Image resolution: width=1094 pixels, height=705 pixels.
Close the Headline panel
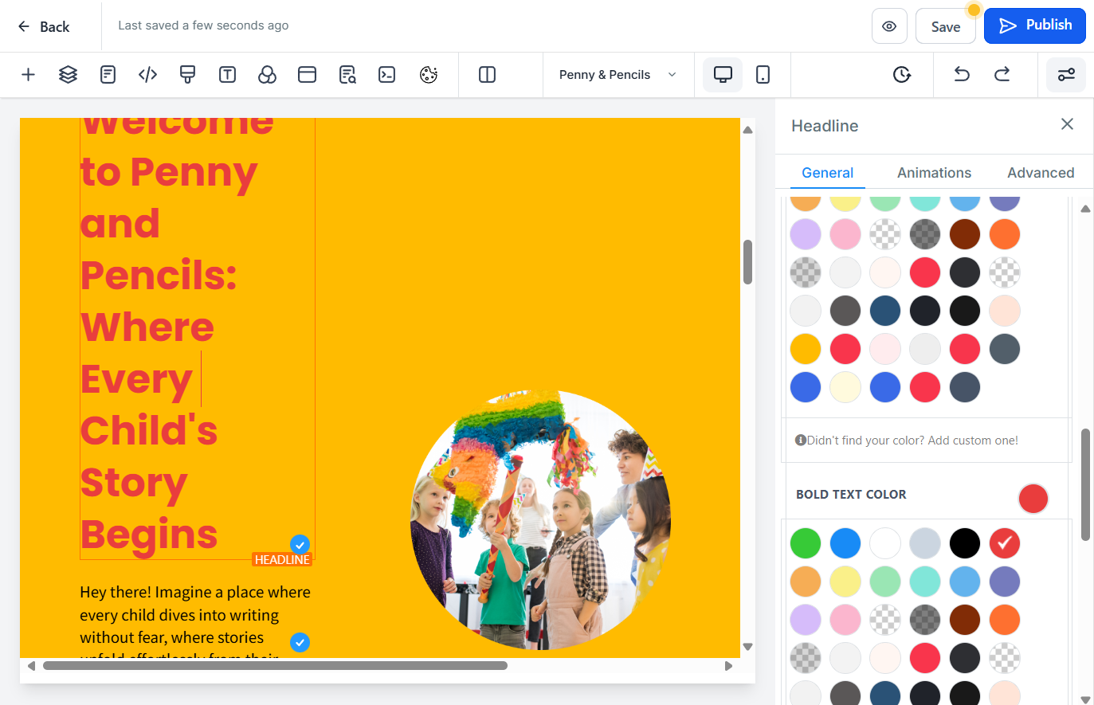[x=1067, y=124]
